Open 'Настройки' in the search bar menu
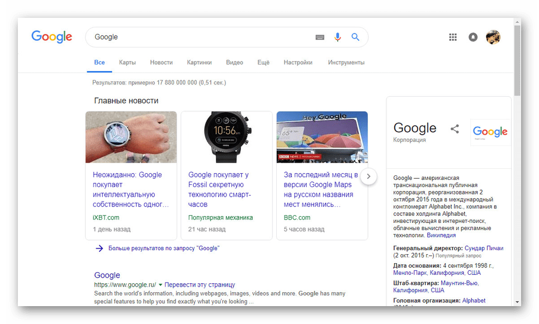 pyautogui.click(x=298, y=63)
